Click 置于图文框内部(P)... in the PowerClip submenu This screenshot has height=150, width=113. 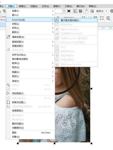point(76,20)
